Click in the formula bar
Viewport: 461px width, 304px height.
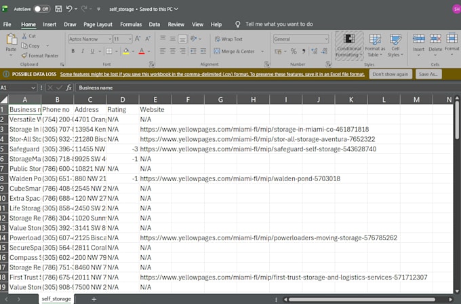click(x=268, y=88)
